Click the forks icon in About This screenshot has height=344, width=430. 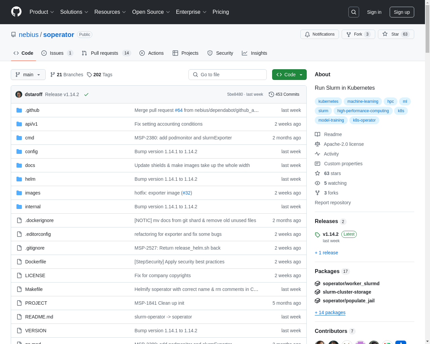[x=317, y=193]
